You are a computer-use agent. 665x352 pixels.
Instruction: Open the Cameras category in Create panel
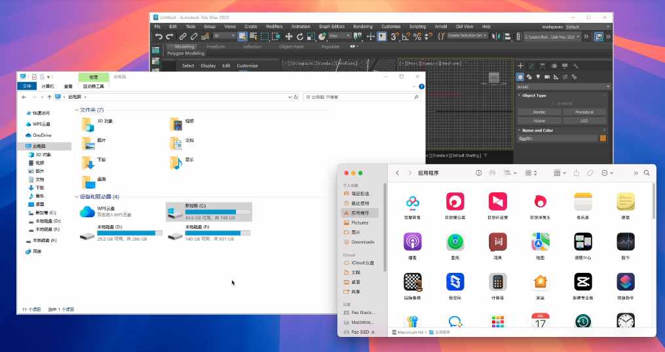pyautogui.click(x=547, y=77)
